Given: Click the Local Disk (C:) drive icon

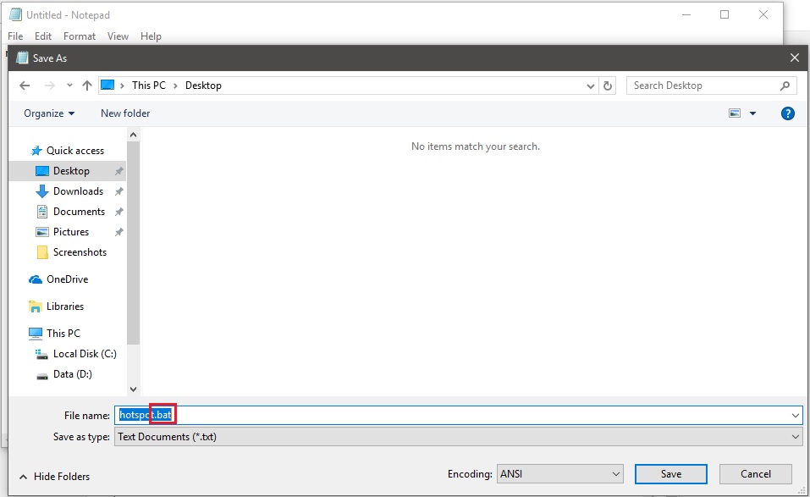Looking at the screenshot, I should (x=43, y=353).
